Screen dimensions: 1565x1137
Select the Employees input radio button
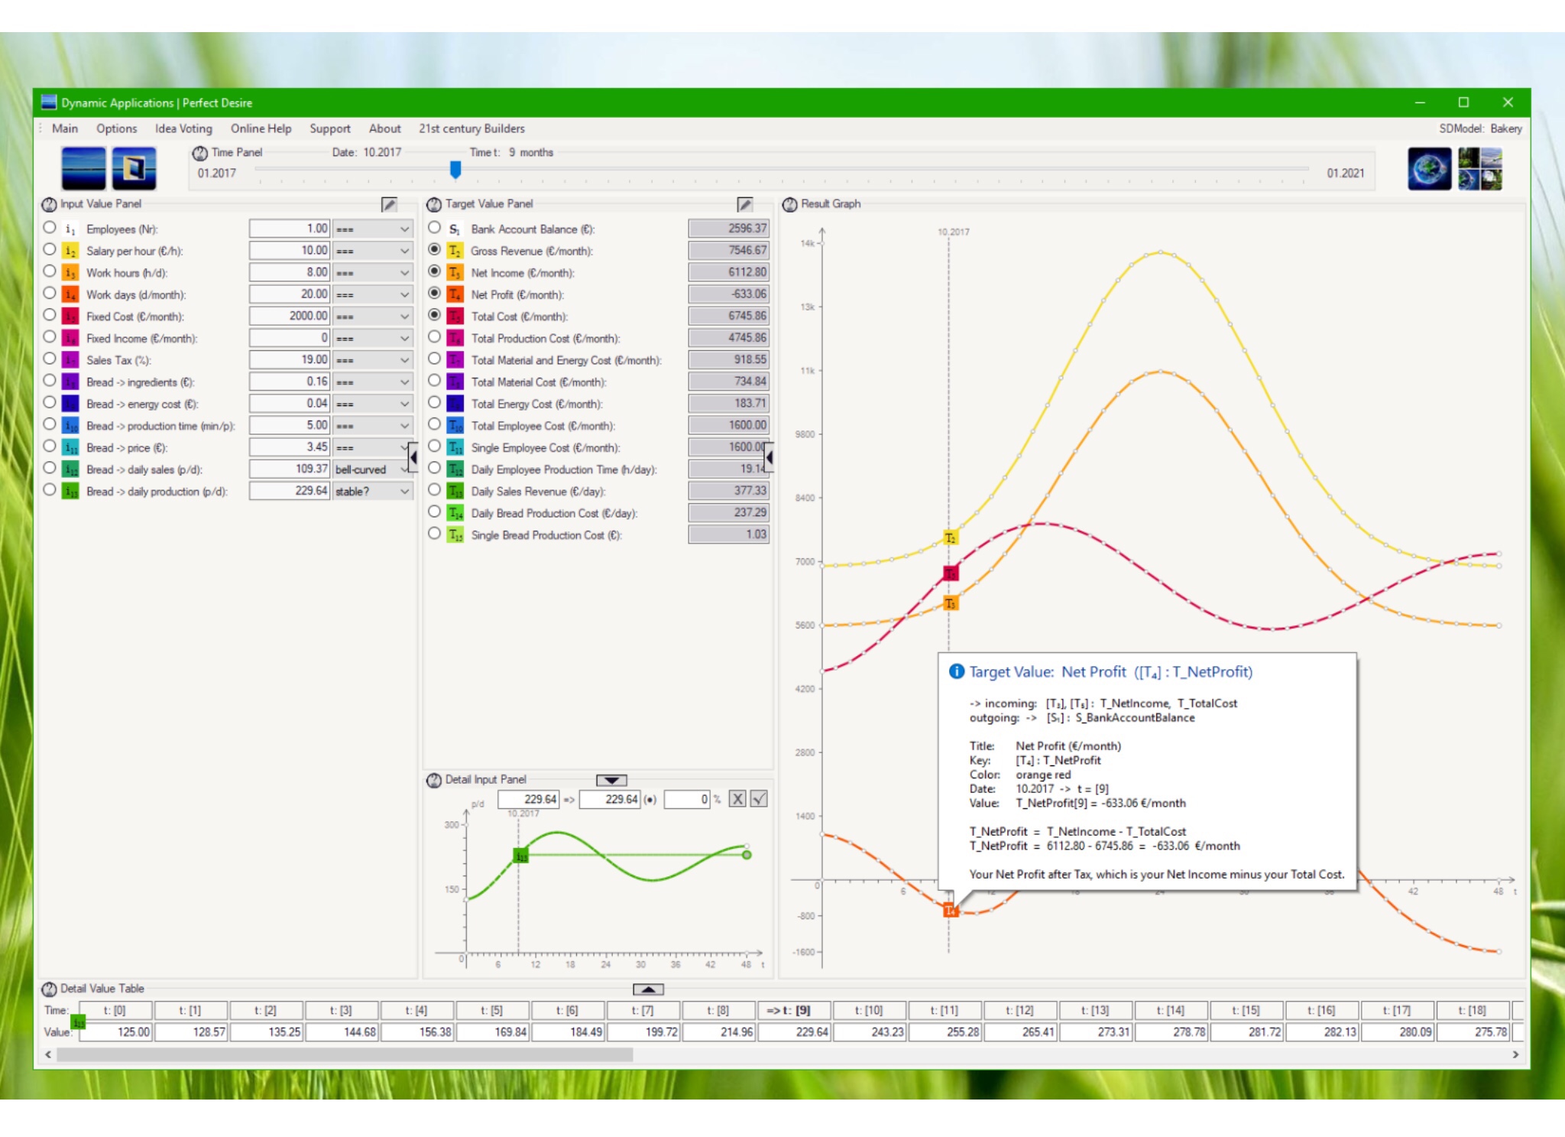(x=50, y=228)
